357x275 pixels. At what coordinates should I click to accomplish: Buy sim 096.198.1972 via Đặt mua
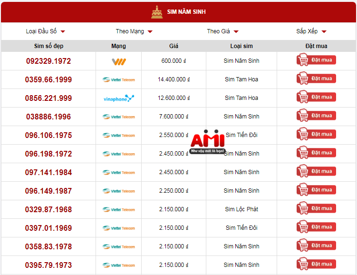[316, 152]
